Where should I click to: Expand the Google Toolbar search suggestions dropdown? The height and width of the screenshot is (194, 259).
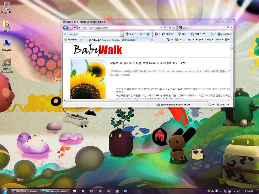click(x=122, y=34)
